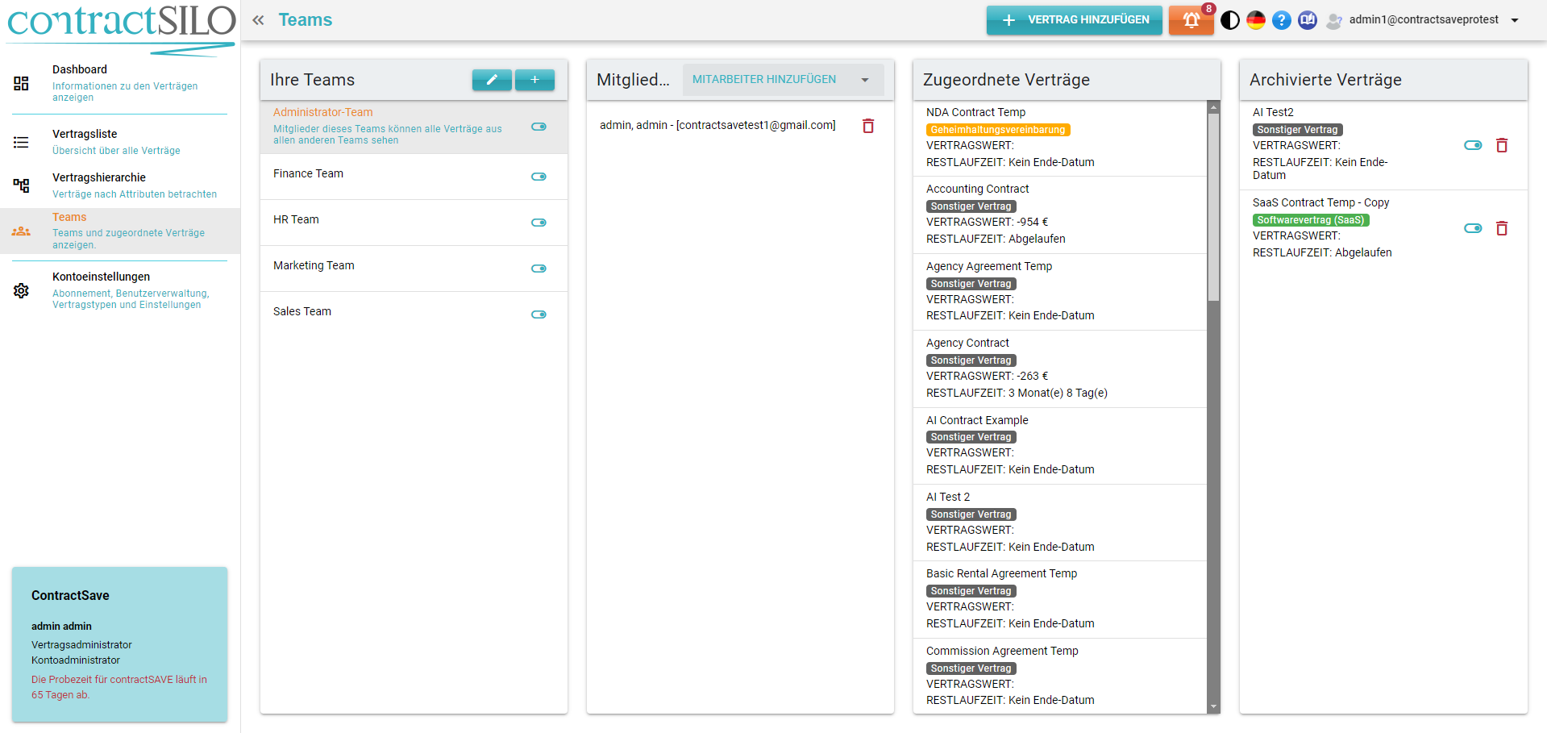This screenshot has height=733, width=1547.
Task: Click the contracts list scrollbar thumb
Action: [1213, 207]
